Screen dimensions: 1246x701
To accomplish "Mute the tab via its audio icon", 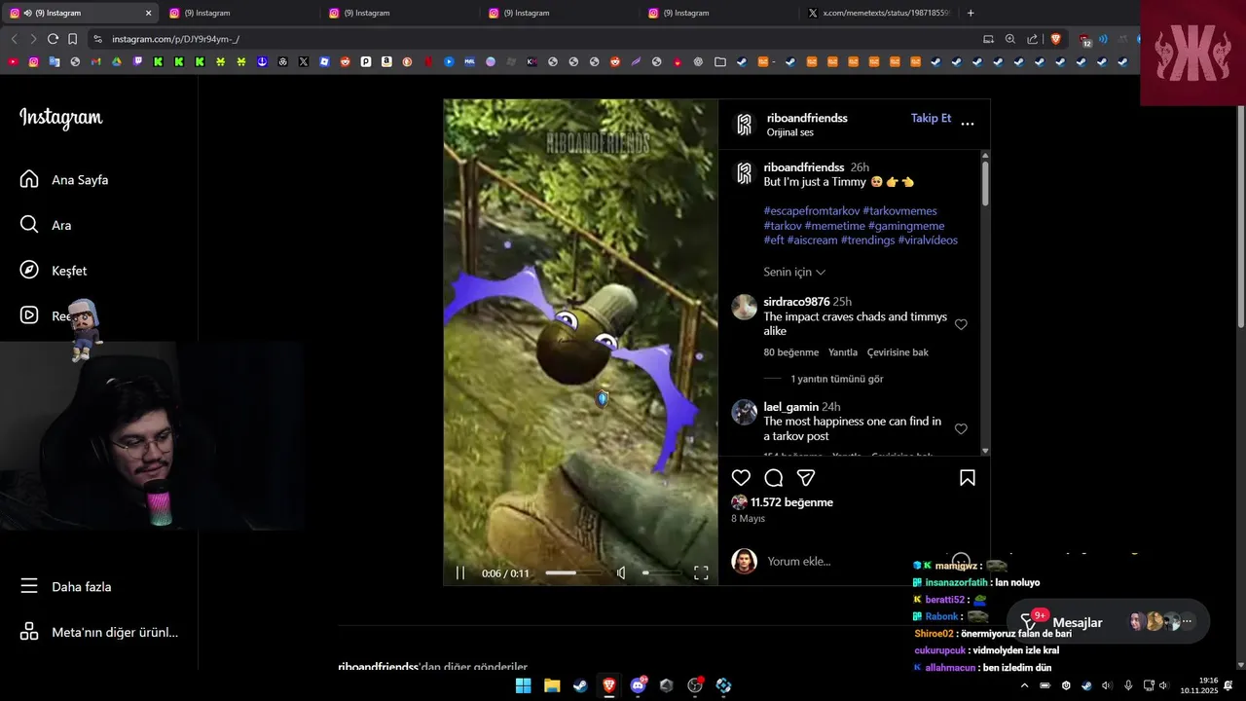I will pos(27,13).
